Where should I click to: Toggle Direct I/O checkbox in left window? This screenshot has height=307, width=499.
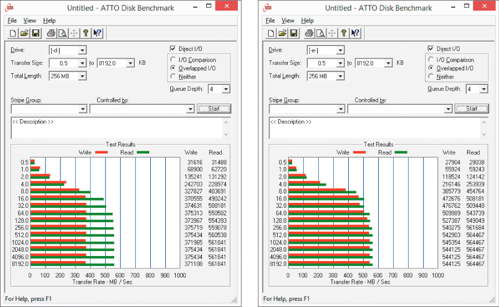[x=173, y=49]
